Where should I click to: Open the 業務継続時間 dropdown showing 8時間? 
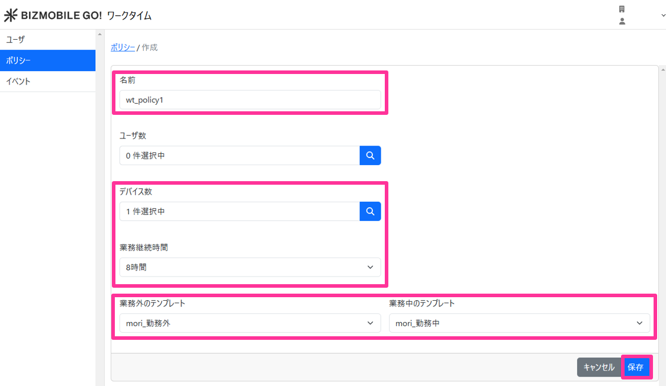point(250,267)
